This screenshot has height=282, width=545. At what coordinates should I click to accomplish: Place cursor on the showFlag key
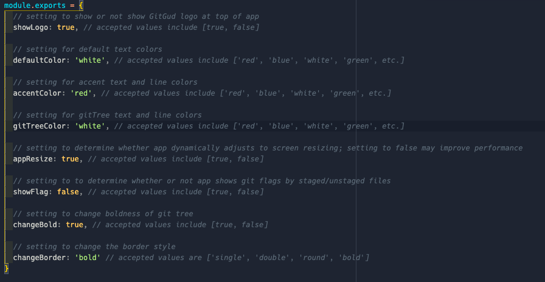pos(32,192)
